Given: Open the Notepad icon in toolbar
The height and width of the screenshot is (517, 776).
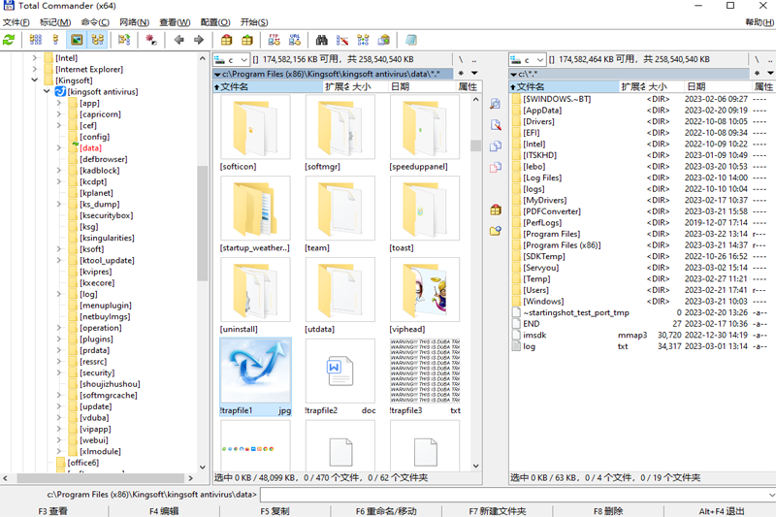Looking at the screenshot, I should click(410, 40).
